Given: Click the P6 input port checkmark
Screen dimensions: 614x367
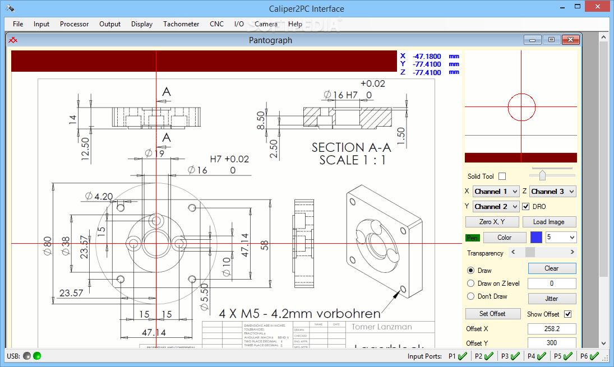Looking at the screenshot, I should click(x=594, y=356).
